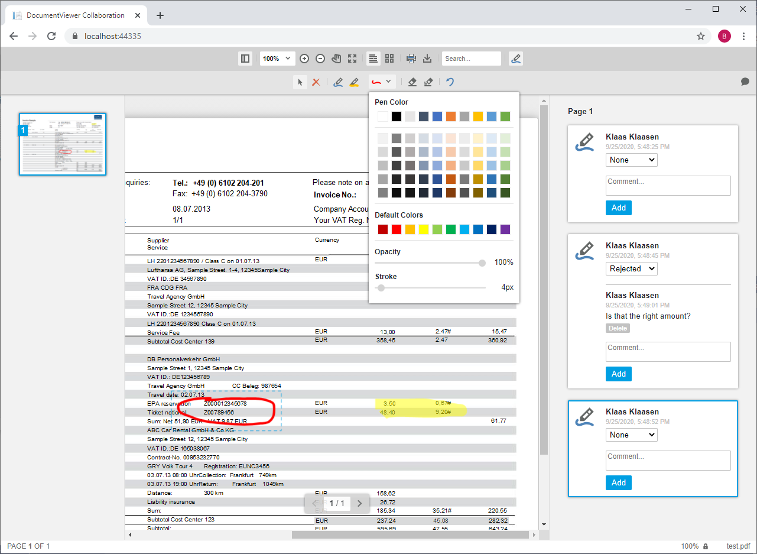Select the thumbnail grid layout icon

pyautogui.click(x=389, y=59)
